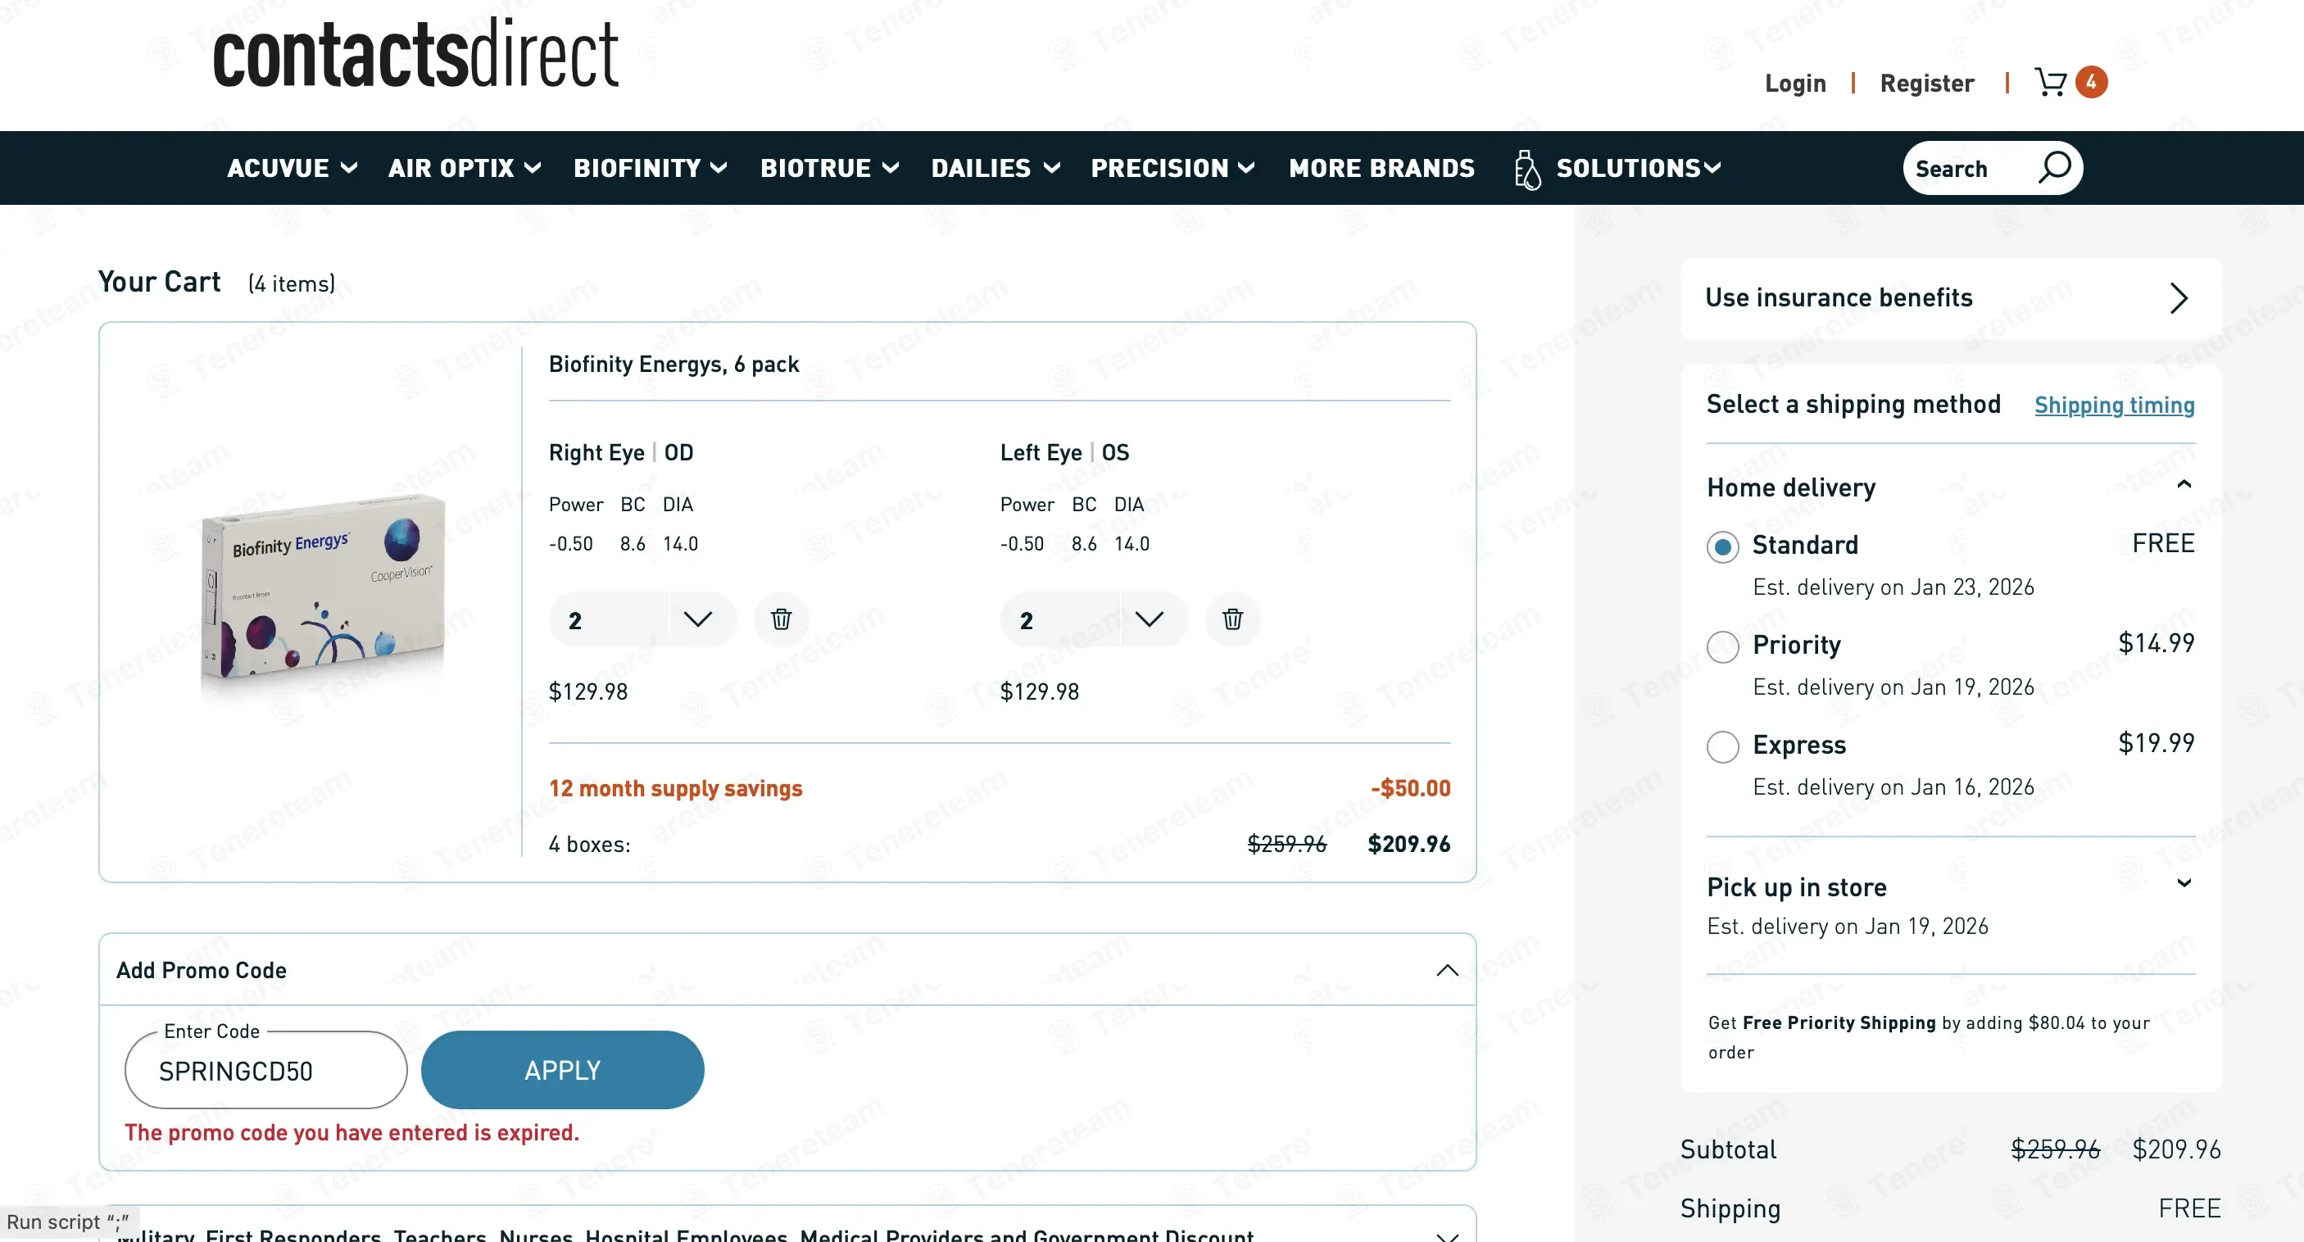Viewport: 2304px width, 1242px height.
Task: Open the Acuvue menu
Action: point(292,168)
